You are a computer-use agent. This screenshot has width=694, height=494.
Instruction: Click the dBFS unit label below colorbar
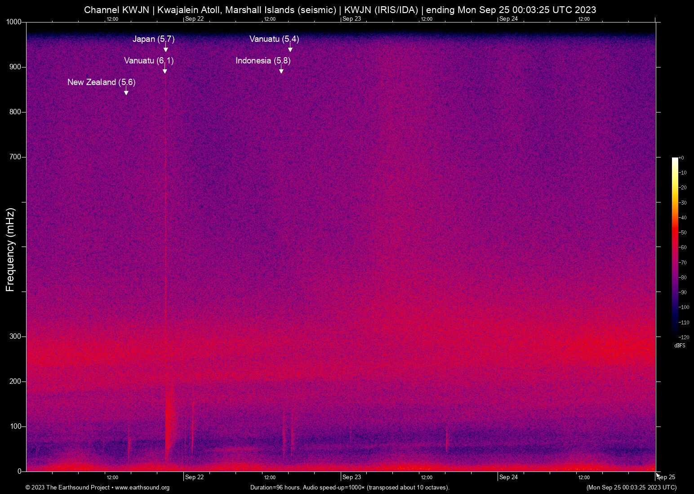click(x=680, y=346)
